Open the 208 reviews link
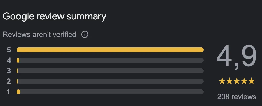 tap(237, 97)
